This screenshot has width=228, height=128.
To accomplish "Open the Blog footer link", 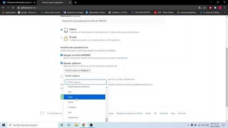I will [173, 113].
